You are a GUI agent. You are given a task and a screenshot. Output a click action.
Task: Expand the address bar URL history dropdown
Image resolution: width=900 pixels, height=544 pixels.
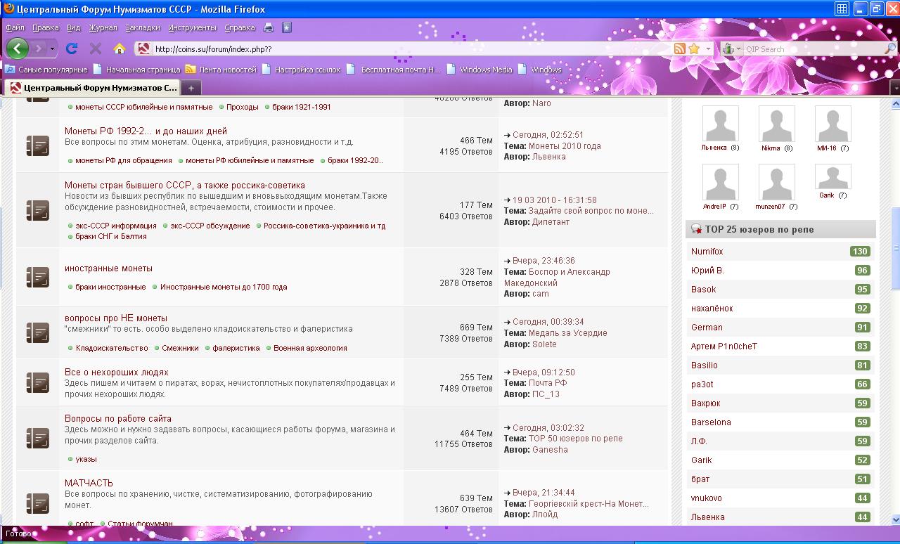[x=708, y=48]
